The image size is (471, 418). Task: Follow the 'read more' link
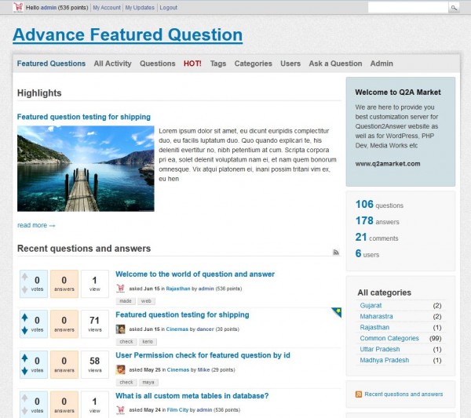click(36, 225)
